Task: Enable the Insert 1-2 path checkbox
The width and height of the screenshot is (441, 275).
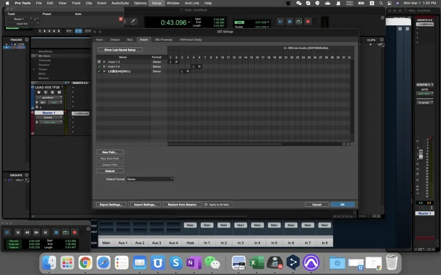Action: click(99, 62)
